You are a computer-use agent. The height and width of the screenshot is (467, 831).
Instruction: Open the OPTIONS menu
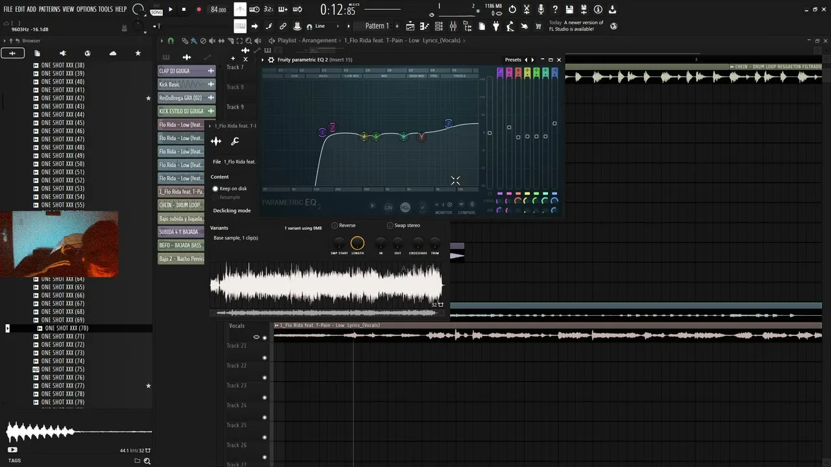pyautogui.click(x=86, y=9)
